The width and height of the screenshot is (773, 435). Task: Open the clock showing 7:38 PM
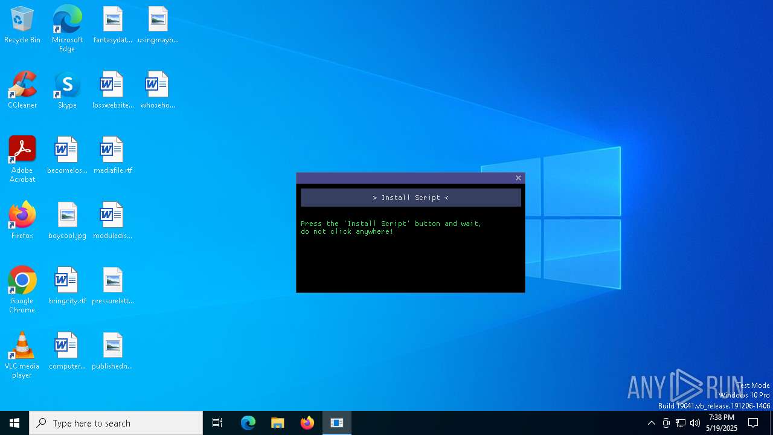(722, 423)
